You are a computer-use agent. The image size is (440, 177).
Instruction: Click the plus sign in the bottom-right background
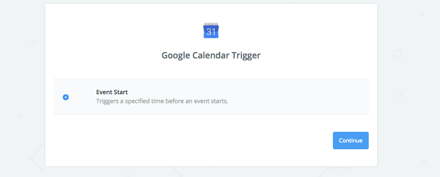tap(423, 161)
